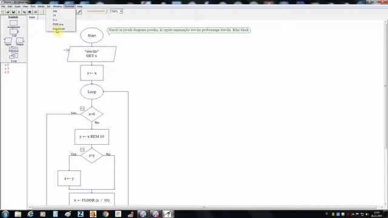Click the Generate menu
The width and height of the screenshot is (388, 218).
[x=70, y=7]
